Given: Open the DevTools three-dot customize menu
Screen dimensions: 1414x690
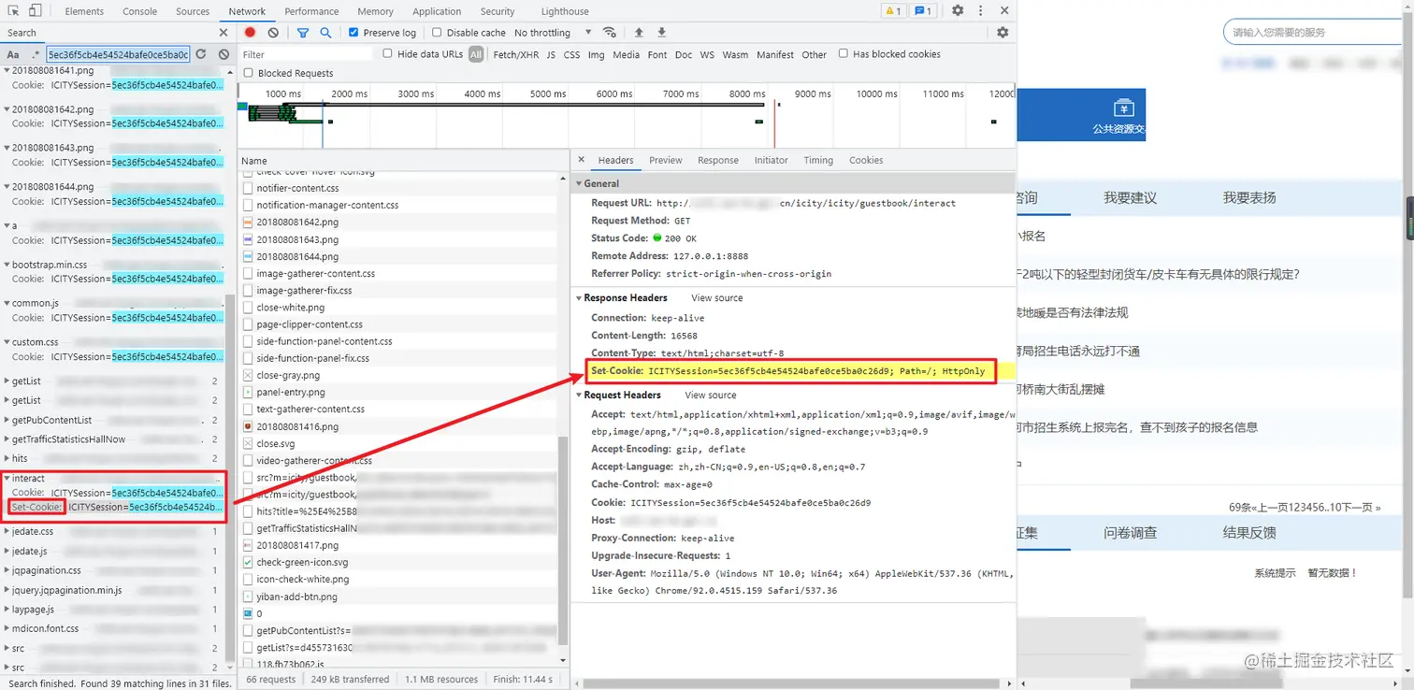Looking at the screenshot, I should pos(979,10).
